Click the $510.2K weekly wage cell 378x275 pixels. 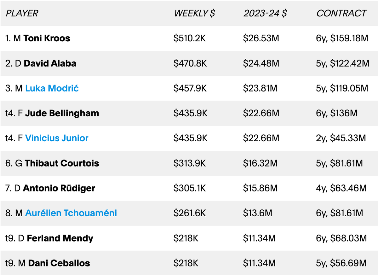point(190,38)
